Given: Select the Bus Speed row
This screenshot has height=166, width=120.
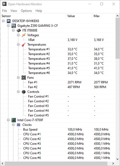Looking at the screenshot, I should pyautogui.click(x=58, y=129).
